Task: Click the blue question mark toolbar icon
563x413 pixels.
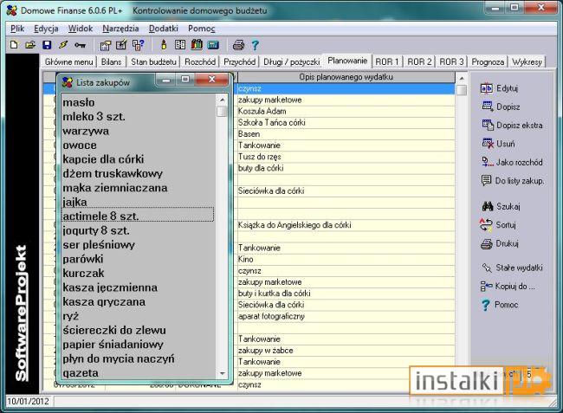Action: tap(255, 45)
